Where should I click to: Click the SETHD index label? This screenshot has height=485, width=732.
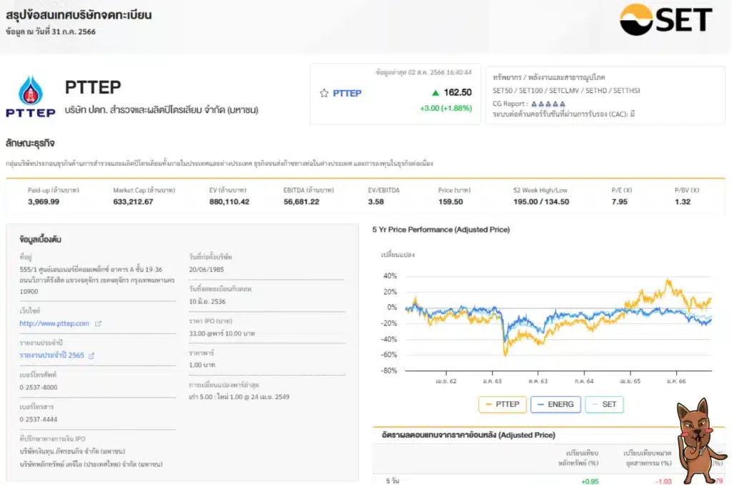click(x=599, y=91)
